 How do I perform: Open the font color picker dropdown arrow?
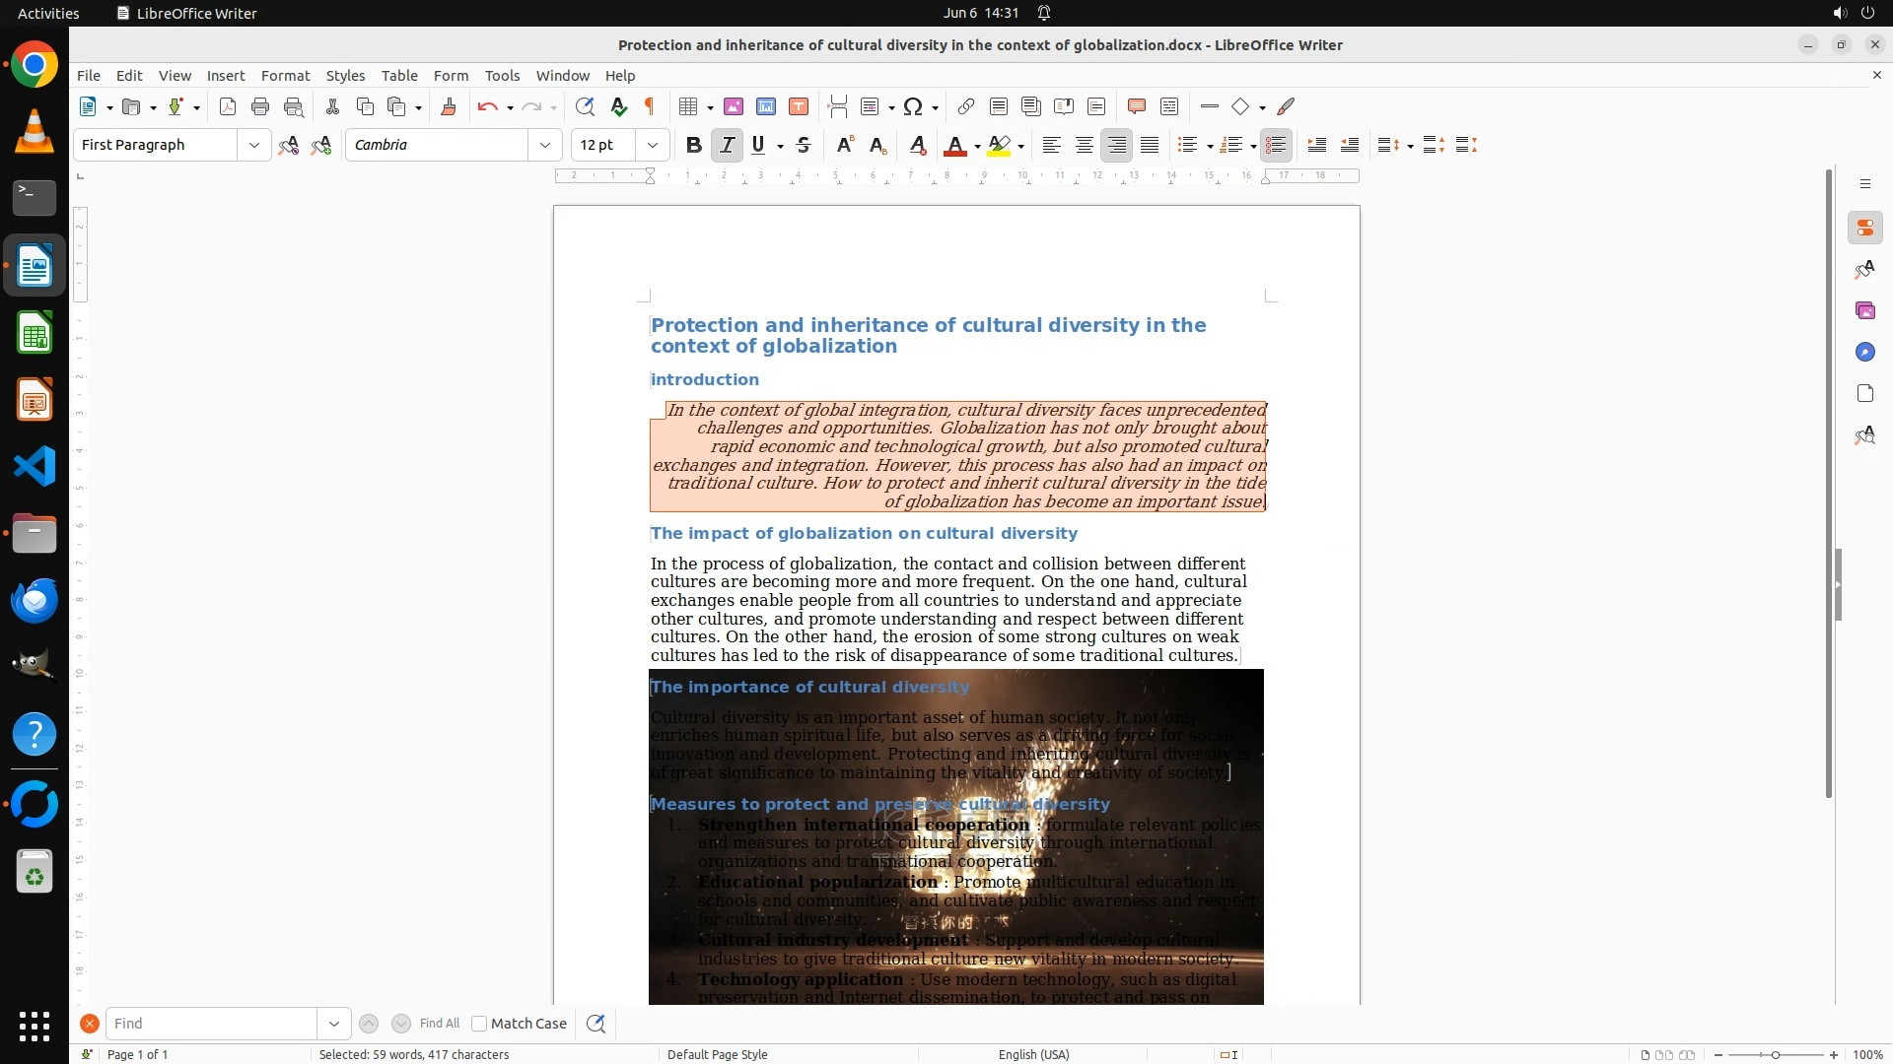pyautogui.click(x=977, y=147)
